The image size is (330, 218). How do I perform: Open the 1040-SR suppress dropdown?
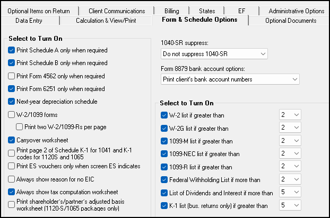point(214,54)
